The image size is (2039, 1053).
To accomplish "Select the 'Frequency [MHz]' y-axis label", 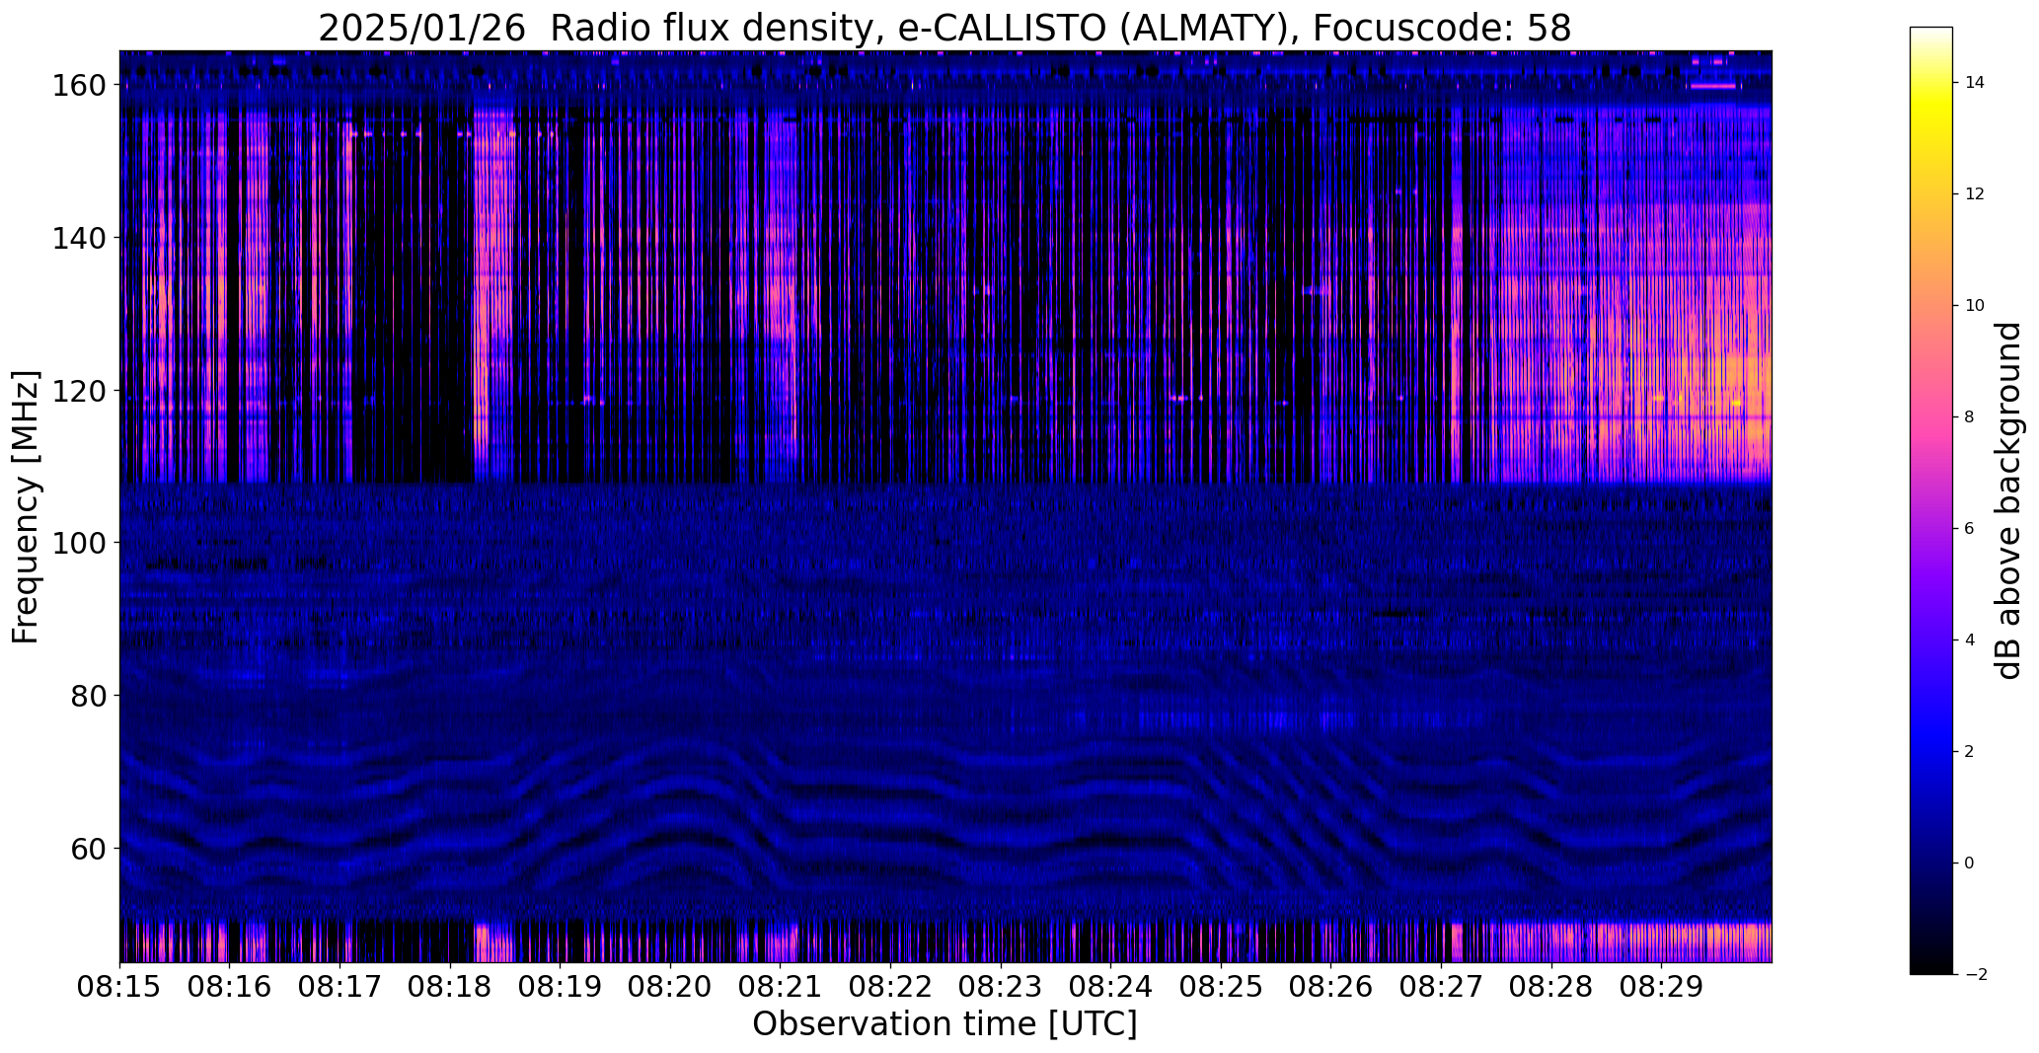I will tap(26, 506).
